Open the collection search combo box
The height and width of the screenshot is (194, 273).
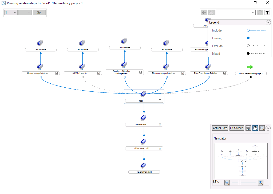236,13
